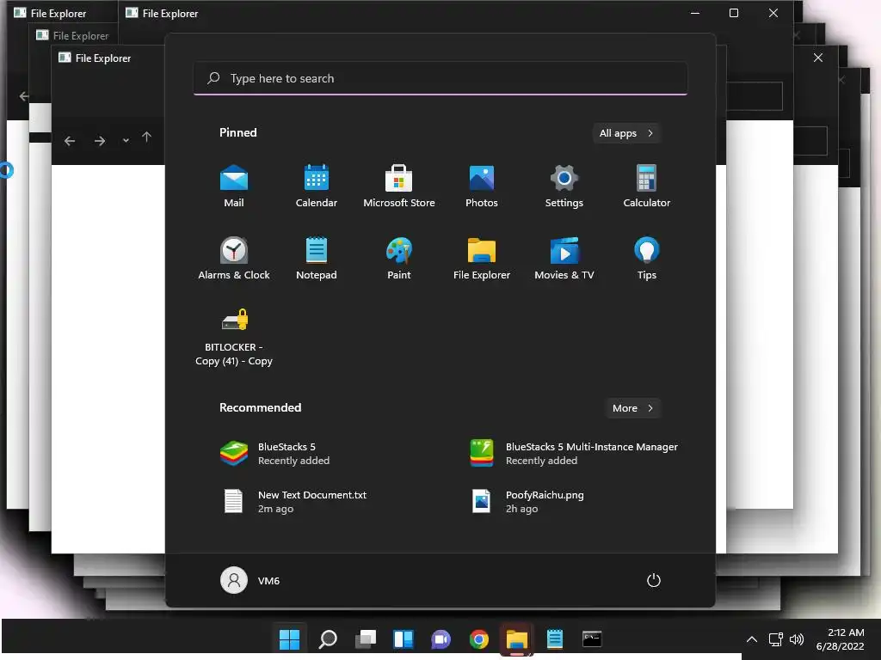Image resolution: width=881 pixels, height=660 pixels.
Task: Open the Photos pinned app
Action: coord(482,186)
